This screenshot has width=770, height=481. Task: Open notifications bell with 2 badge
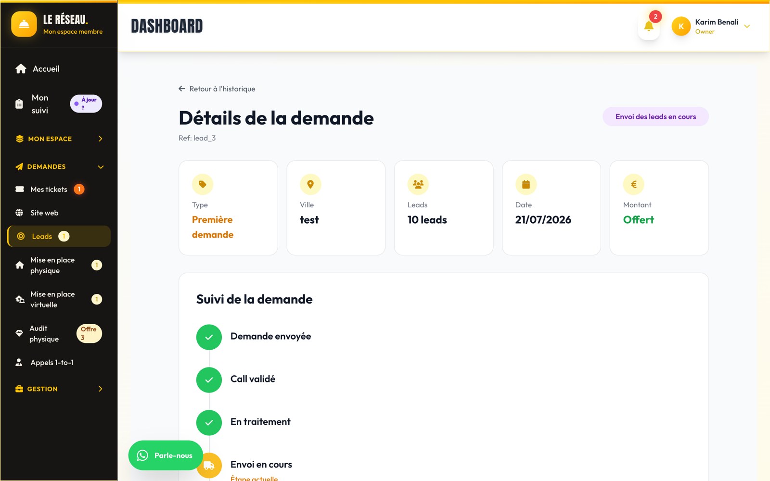pos(649,26)
